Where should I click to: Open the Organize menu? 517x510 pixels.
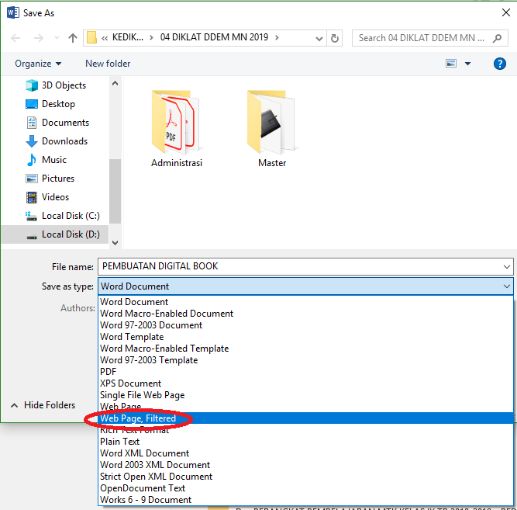[x=38, y=64]
